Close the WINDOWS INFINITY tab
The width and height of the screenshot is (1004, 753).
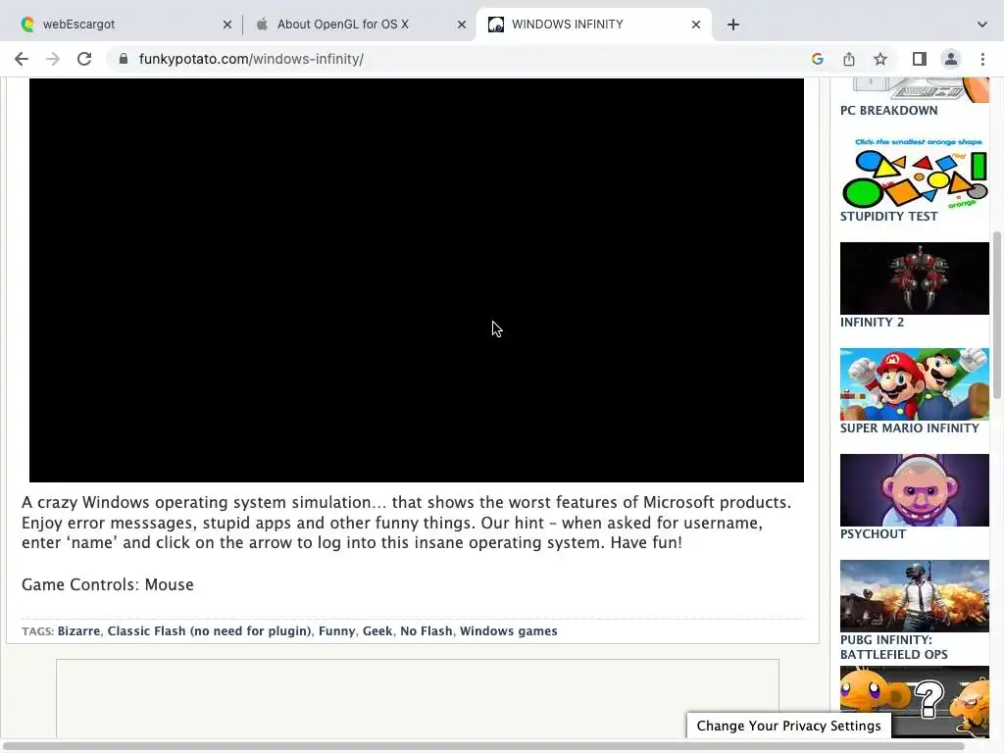pos(696,25)
